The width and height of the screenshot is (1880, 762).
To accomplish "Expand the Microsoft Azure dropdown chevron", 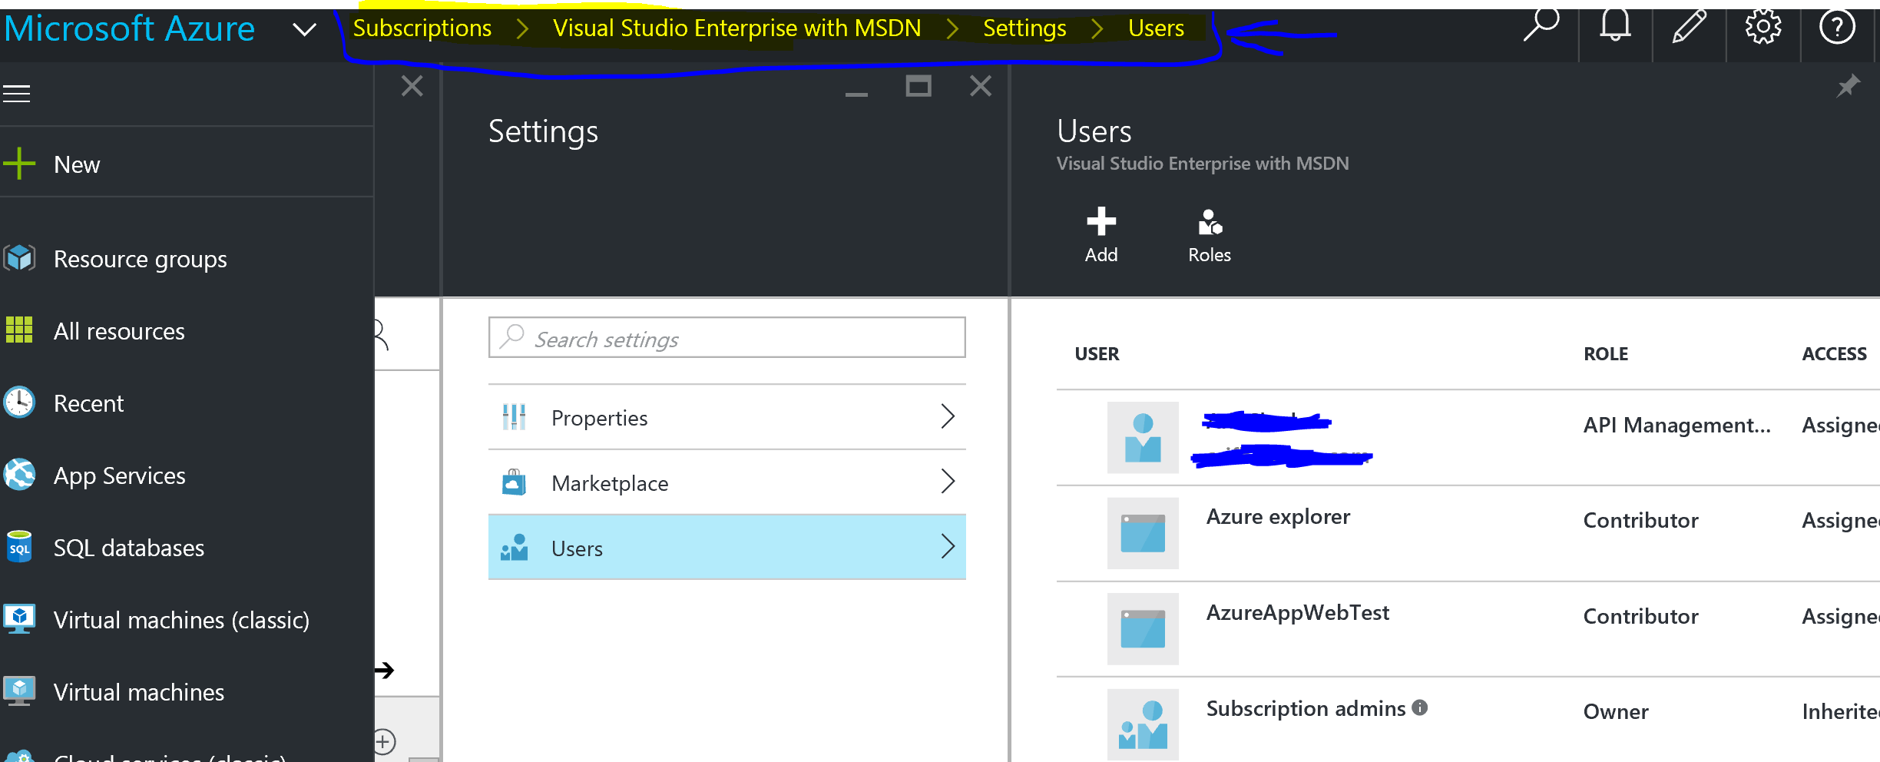I will point(305,30).
